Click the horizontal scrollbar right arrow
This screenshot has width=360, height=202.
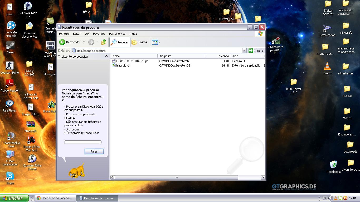[x=263, y=178]
